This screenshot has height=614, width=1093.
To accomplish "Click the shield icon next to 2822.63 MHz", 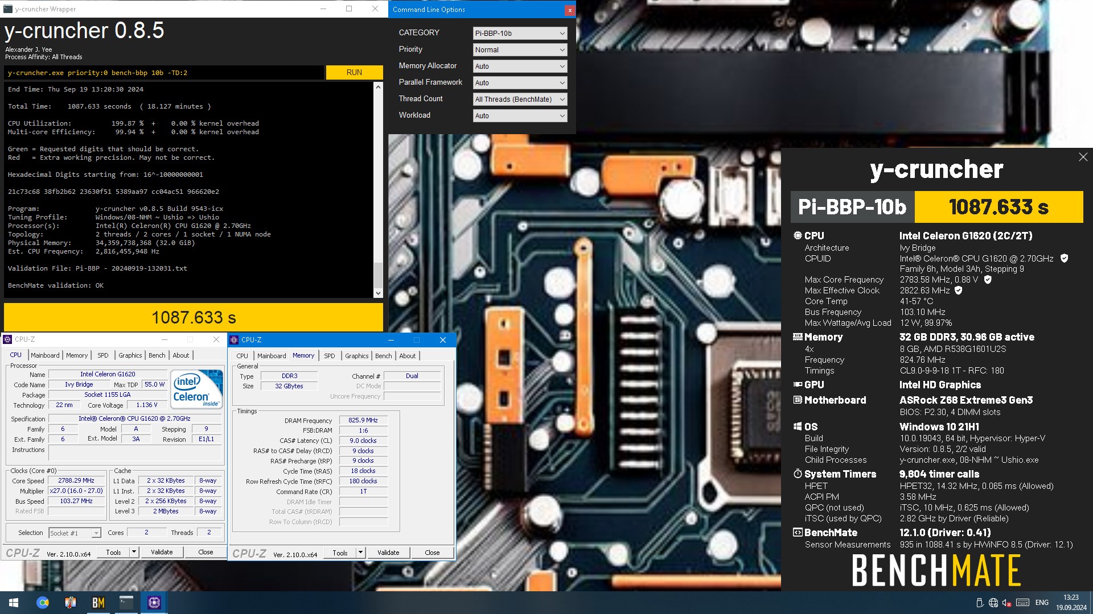I will coord(958,291).
